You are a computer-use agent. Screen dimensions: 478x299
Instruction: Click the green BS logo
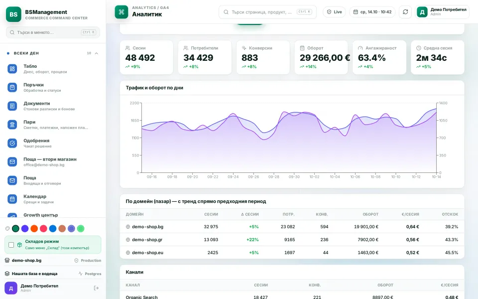[13, 14]
